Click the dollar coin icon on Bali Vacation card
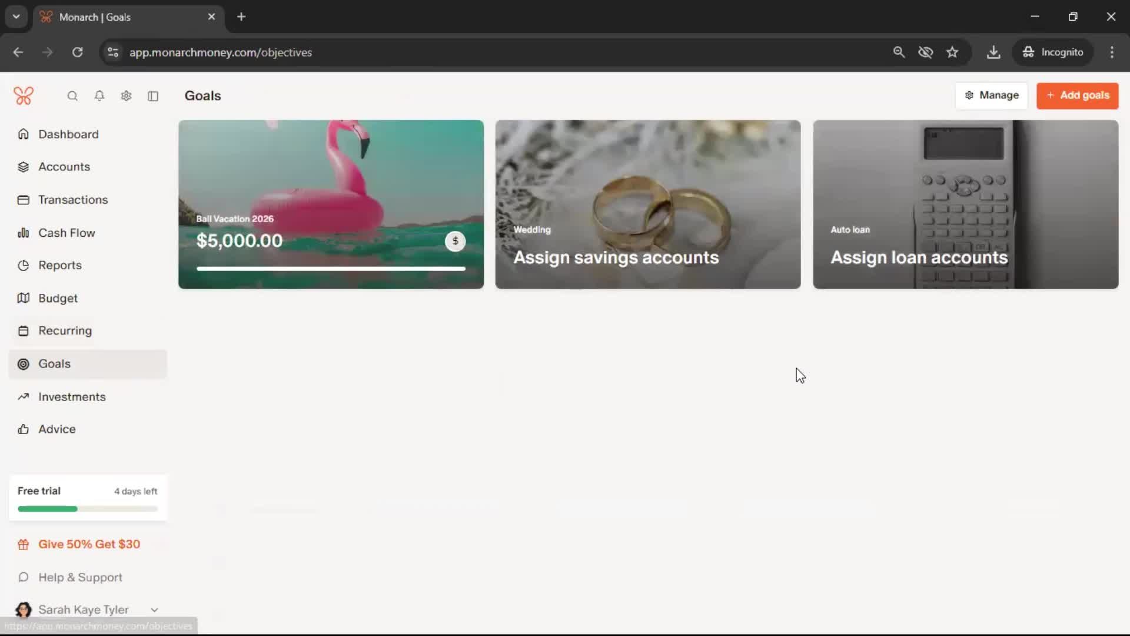 455,241
